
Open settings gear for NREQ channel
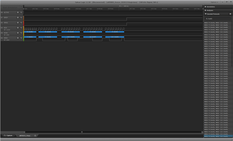pyautogui.click(x=18, y=23)
